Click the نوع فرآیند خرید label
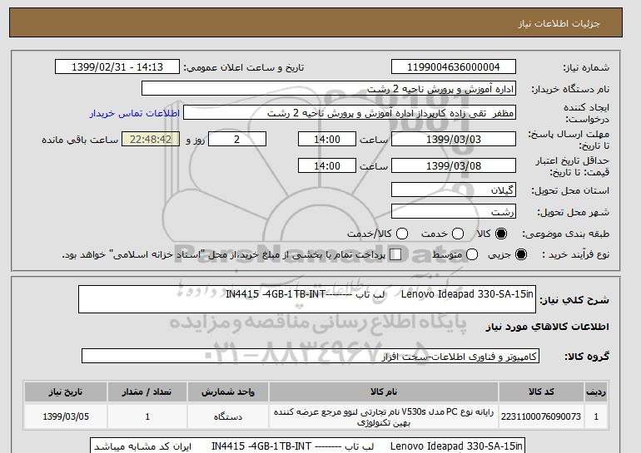This screenshot has height=453, width=641. 575,254
